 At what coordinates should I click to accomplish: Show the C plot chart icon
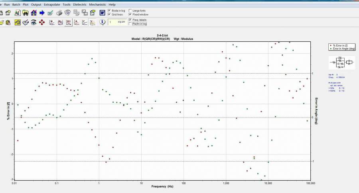point(85,22)
